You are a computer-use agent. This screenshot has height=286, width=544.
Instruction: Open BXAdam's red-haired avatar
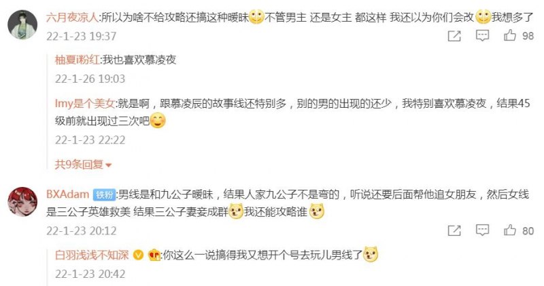(x=22, y=202)
